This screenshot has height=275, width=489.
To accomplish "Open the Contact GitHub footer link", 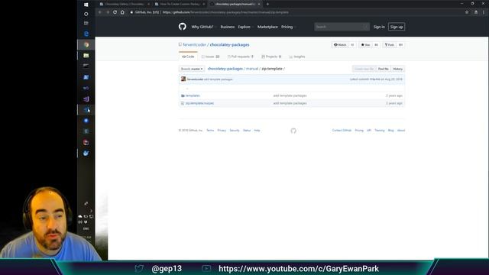I will tap(342, 131).
